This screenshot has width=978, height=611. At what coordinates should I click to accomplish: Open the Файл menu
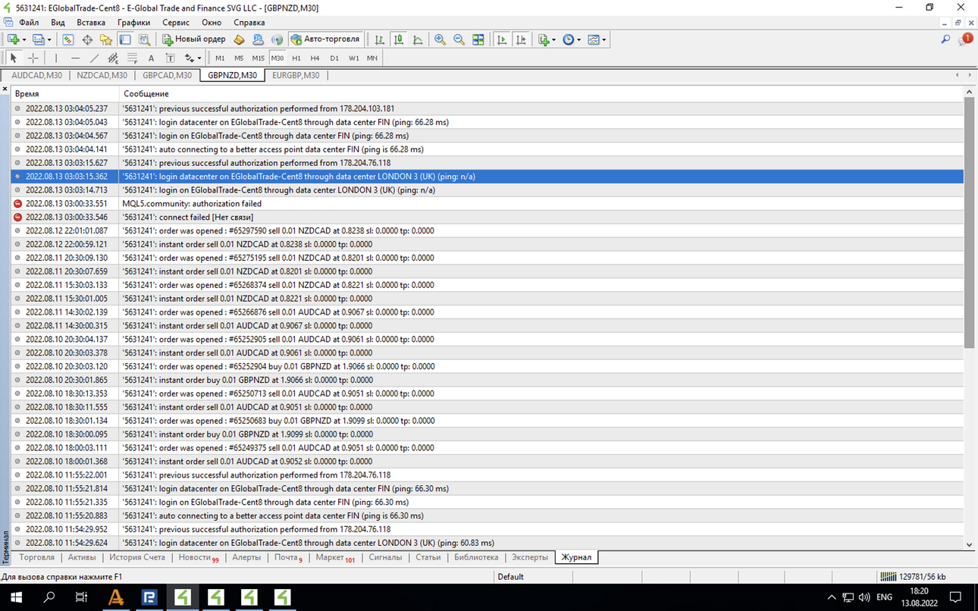click(29, 23)
